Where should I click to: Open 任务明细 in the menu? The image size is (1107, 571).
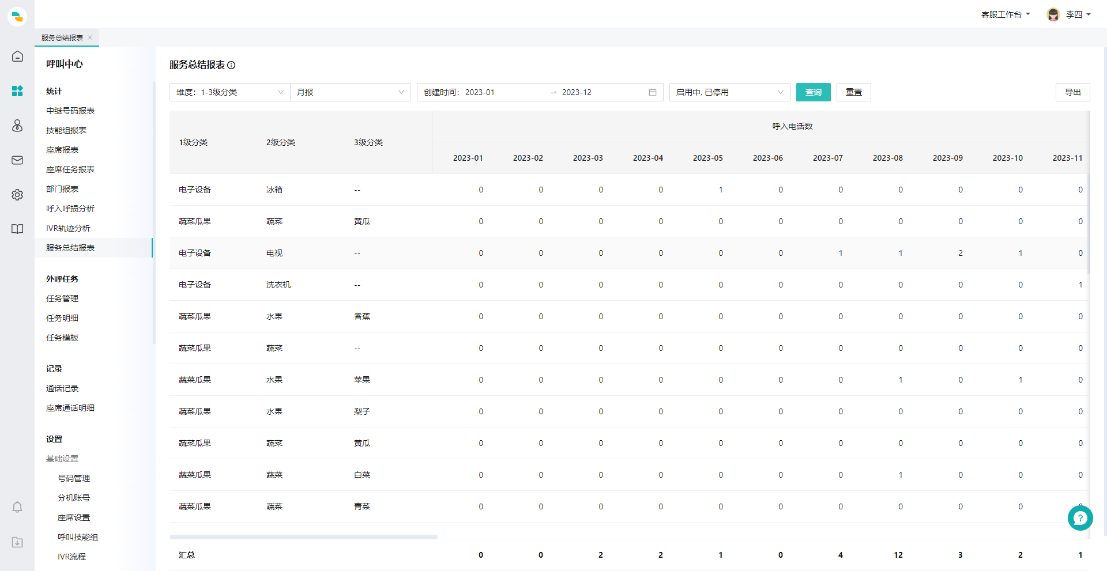[62, 318]
